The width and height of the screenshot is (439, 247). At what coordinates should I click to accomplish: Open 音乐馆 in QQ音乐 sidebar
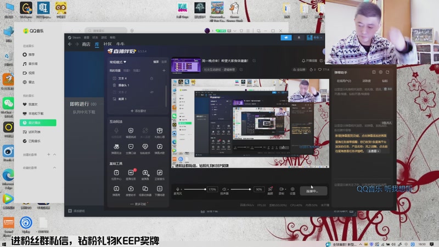(30, 64)
